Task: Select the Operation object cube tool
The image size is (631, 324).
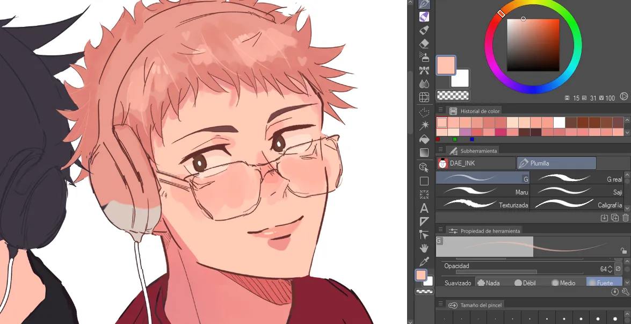Action: 424,168
